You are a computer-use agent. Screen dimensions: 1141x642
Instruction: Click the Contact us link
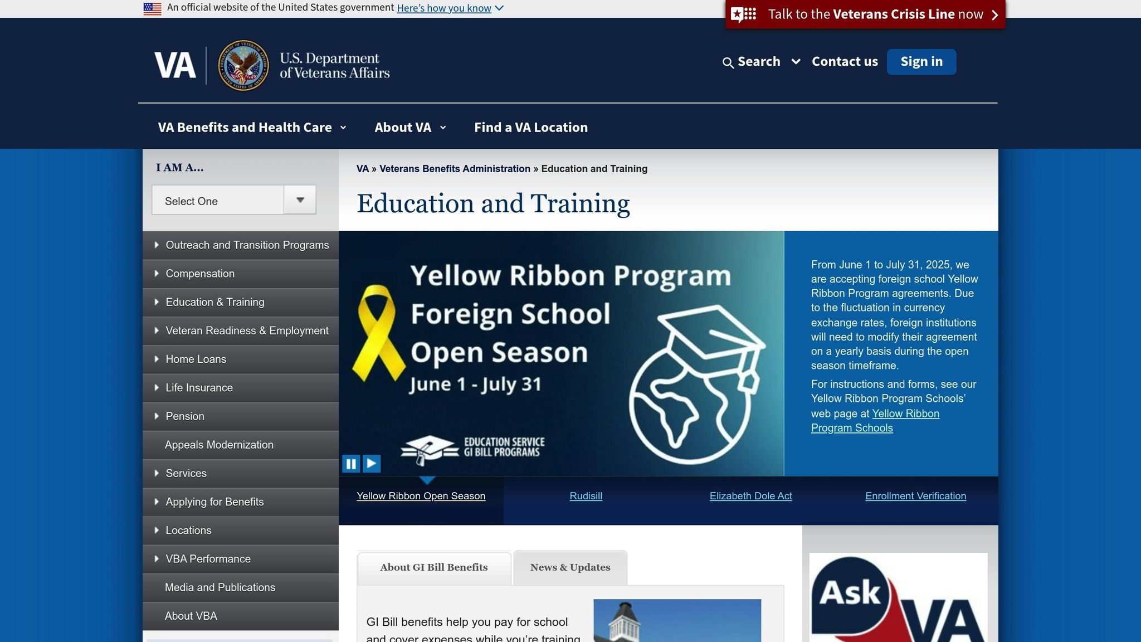tap(845, 61)
